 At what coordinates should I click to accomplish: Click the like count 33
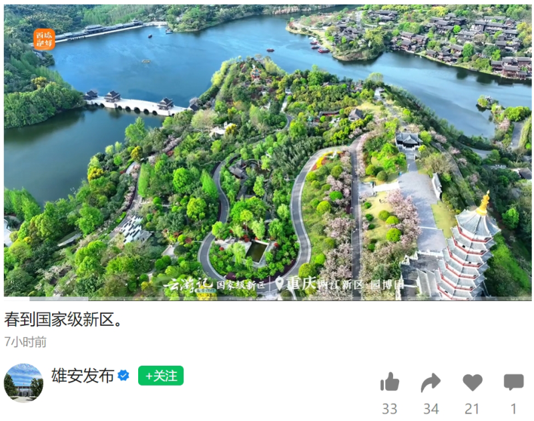[390, 409]
